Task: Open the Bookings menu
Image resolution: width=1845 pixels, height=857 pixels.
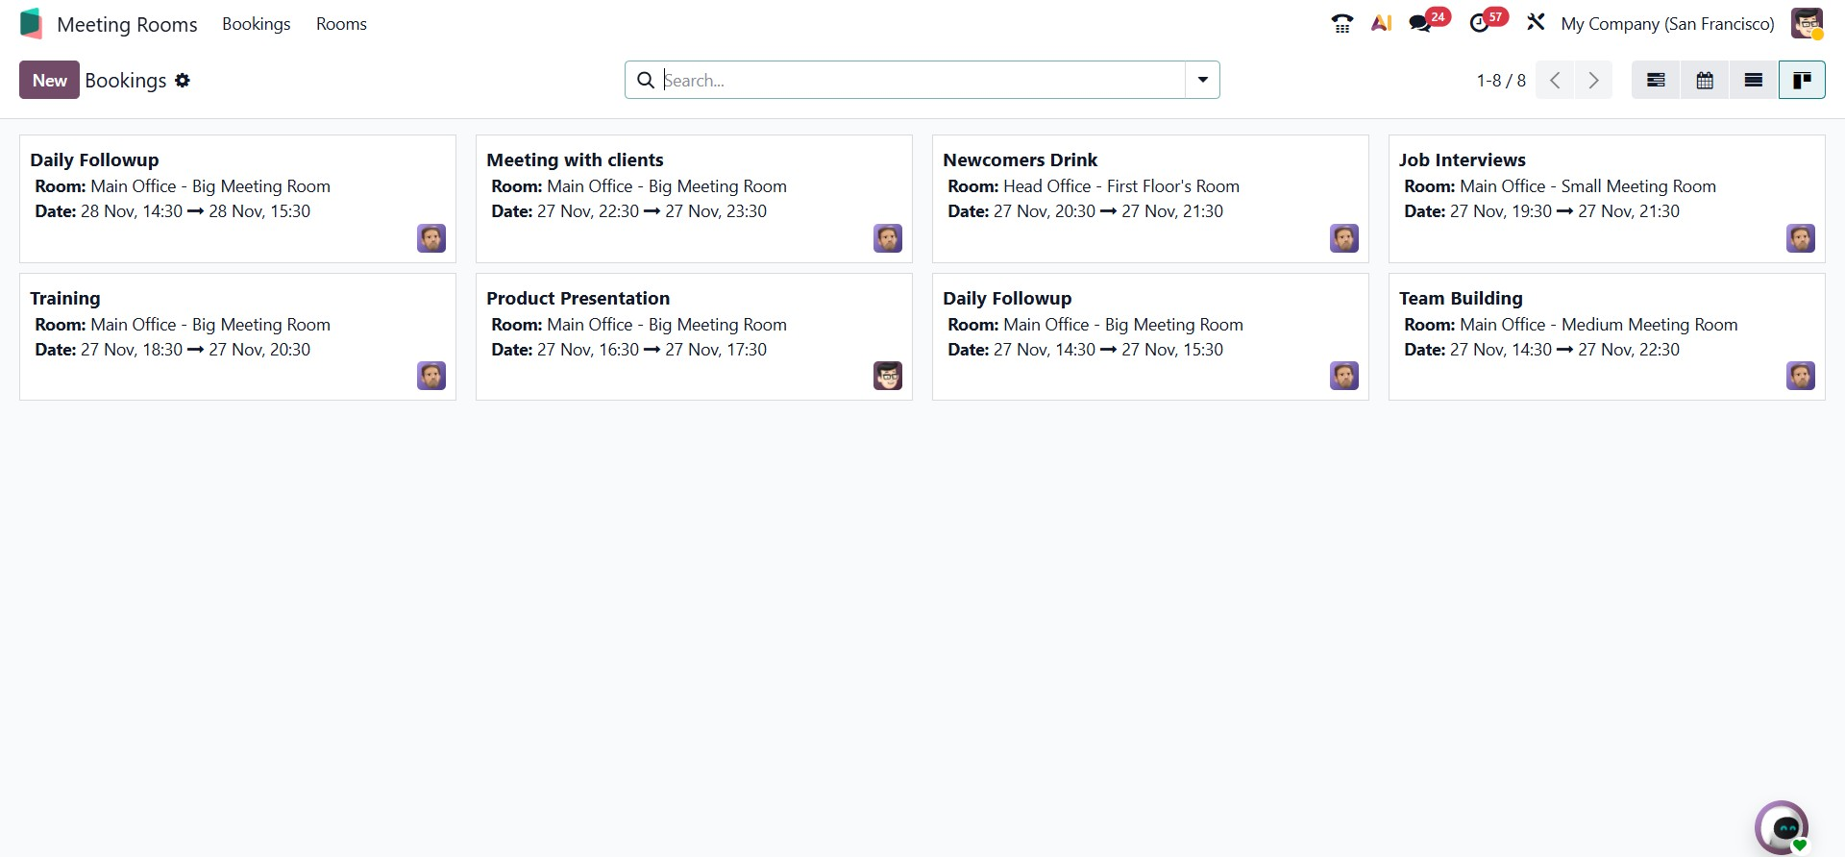Action: point(256,24)
